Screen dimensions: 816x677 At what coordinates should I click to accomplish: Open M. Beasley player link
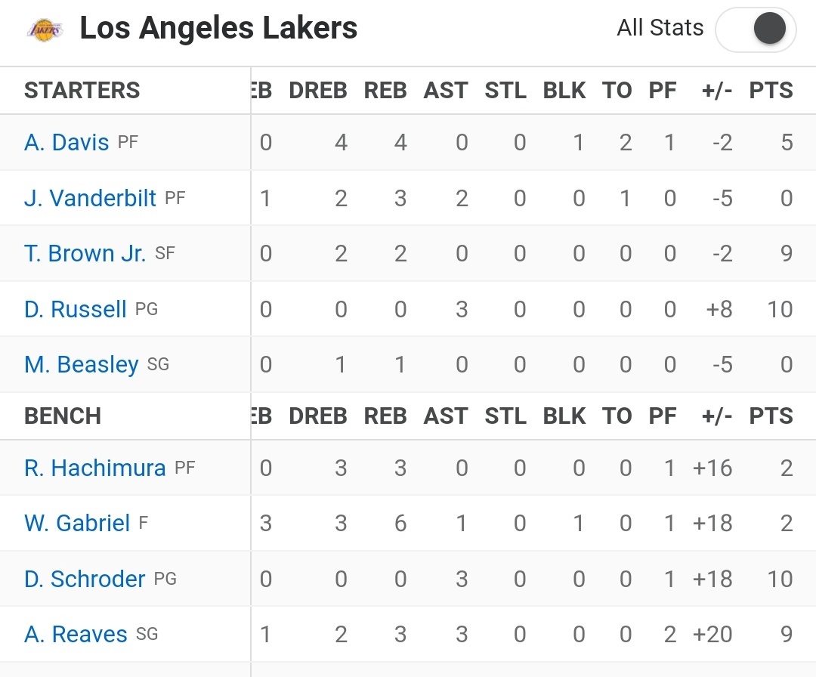81,364
